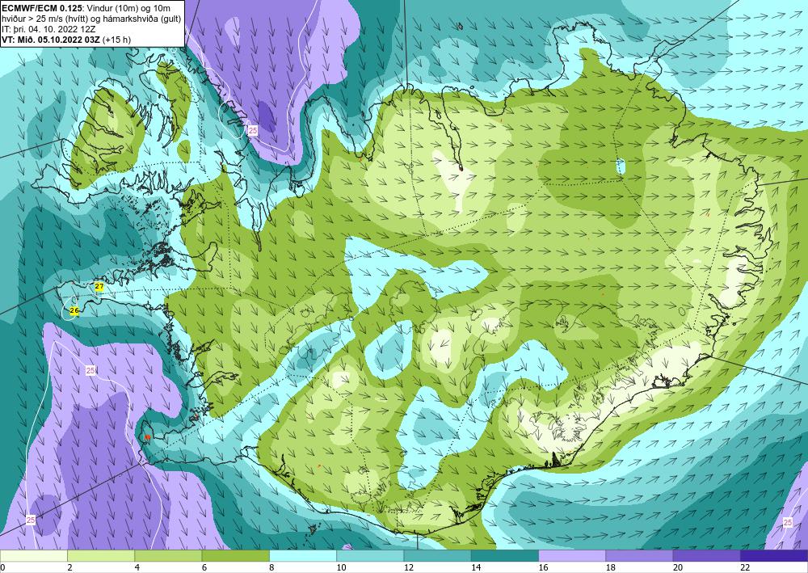This screenshot has width=808, height=573.
Task: Click the pale cream 0–2 legend swatch
Action: coord(33,555)
